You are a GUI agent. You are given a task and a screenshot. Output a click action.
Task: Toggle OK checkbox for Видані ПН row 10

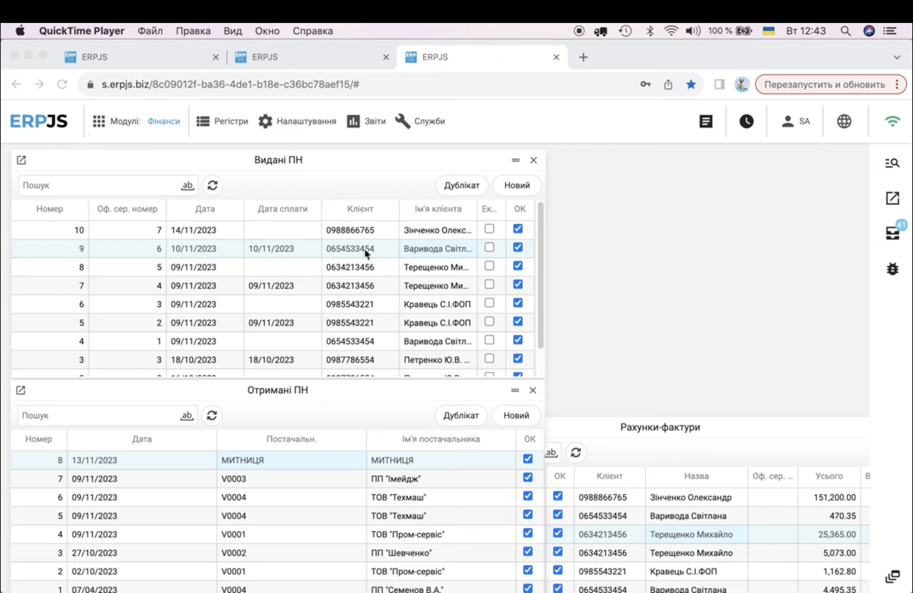tap(518, 229)
